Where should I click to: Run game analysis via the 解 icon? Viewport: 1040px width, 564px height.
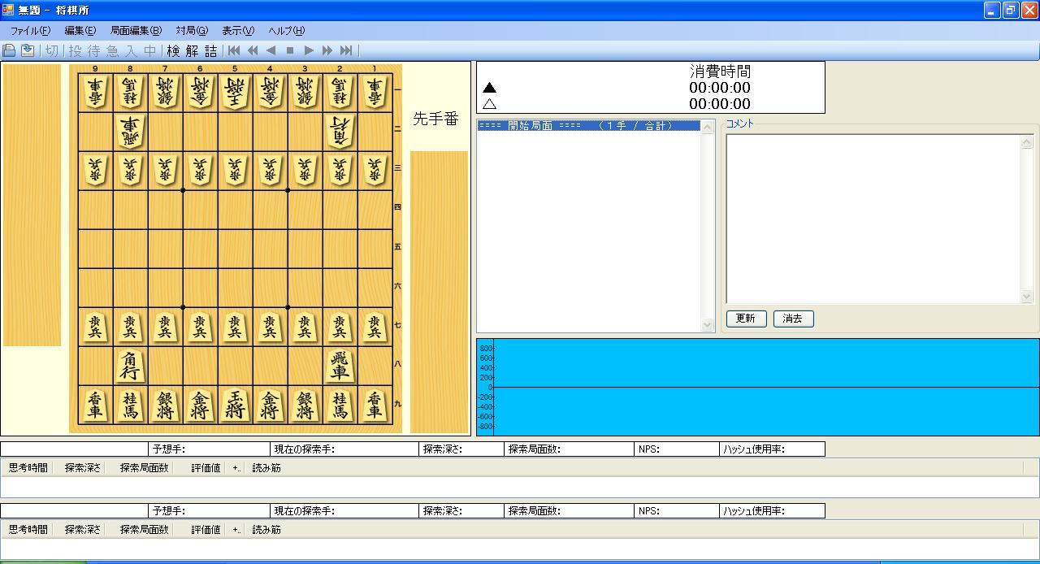click(x=190, y=50)
